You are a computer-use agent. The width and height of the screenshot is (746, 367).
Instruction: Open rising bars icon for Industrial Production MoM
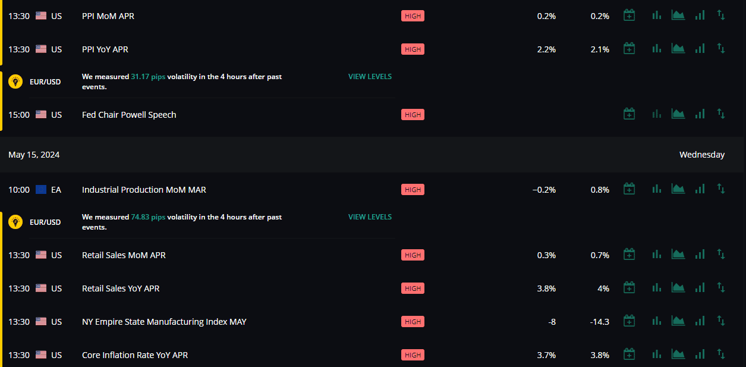pos(700,189)
